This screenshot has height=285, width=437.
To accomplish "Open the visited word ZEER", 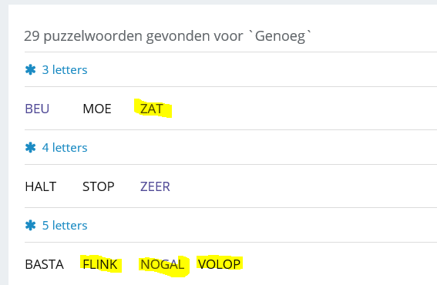I will 155,186.
